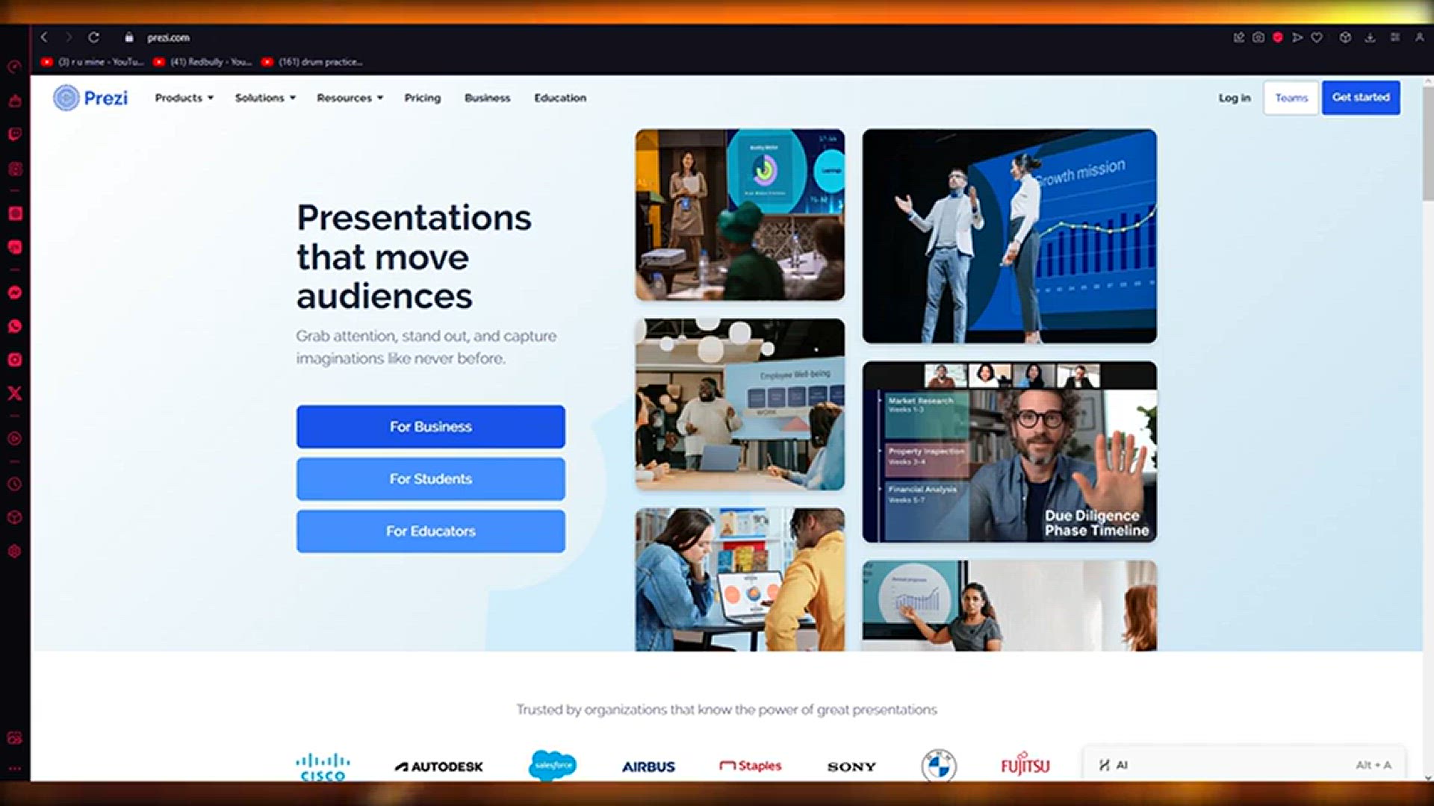Image resolution: width=1434 pixels, height=806 pixels.
Task: Open WhatsApp in the sidebar
Action: click(14, 326)
